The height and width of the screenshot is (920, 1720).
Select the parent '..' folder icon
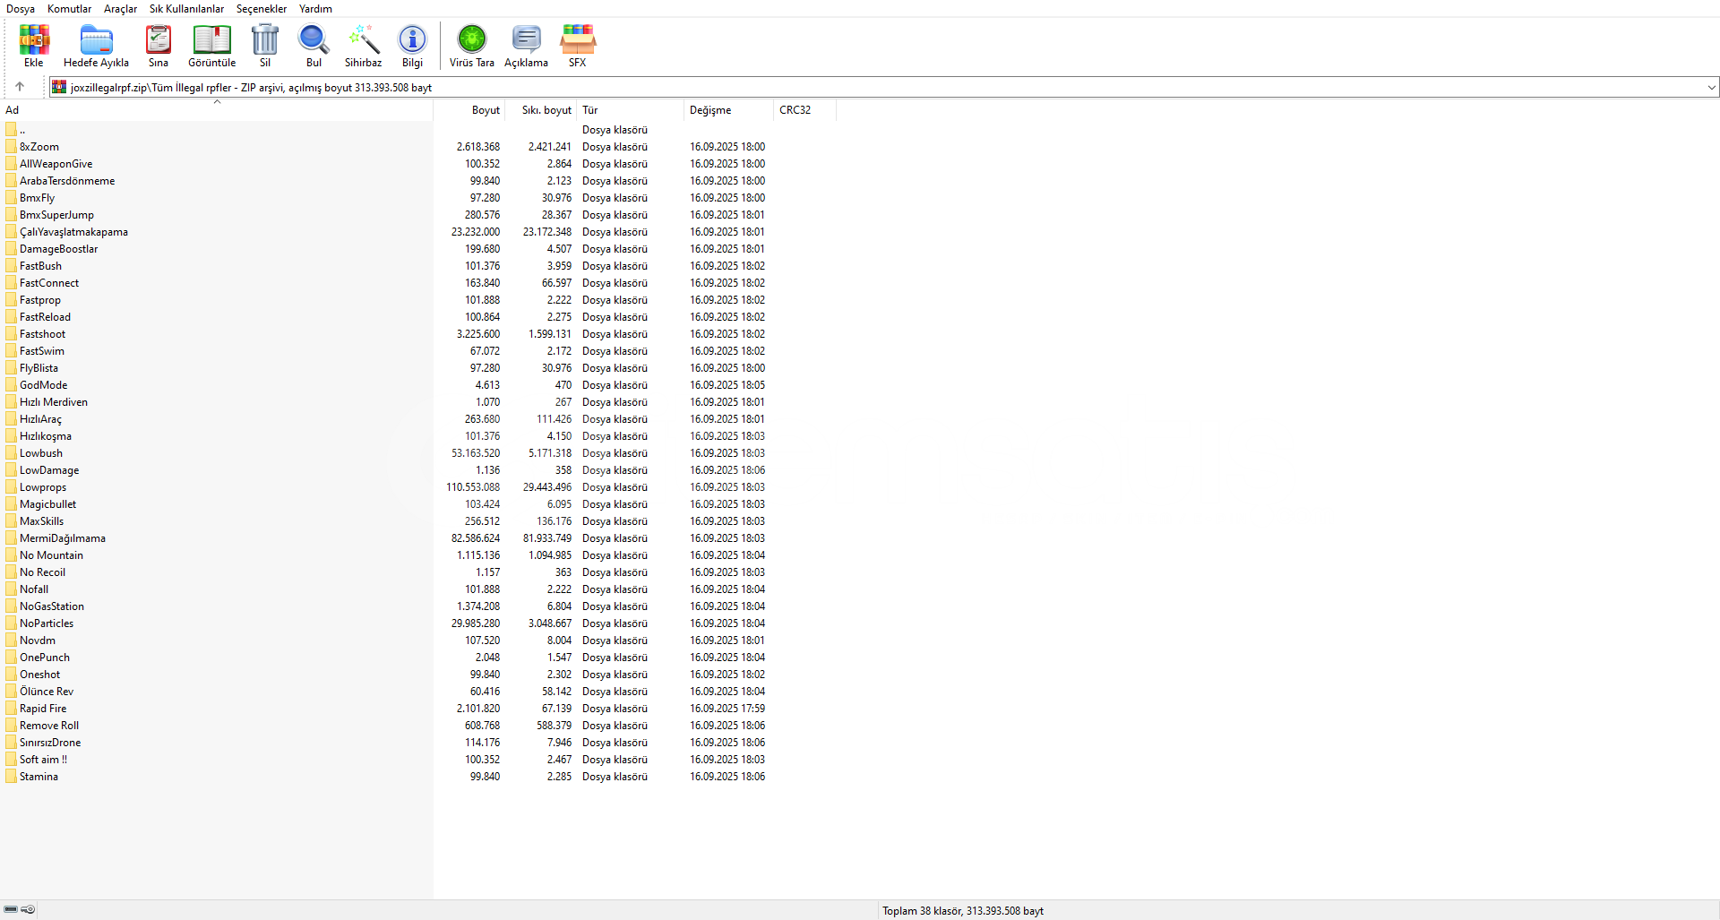click(x=11, y=130)
